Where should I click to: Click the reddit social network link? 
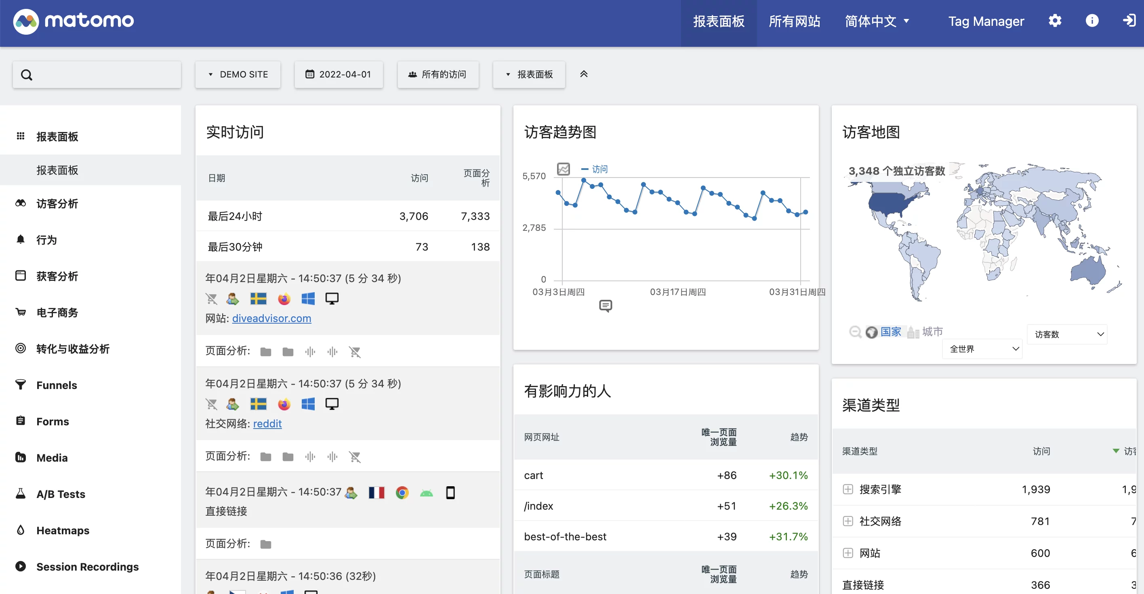pos(267,424)
